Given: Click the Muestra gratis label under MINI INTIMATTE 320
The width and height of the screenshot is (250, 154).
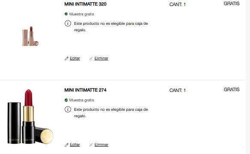Looking at the screenshot, I should tap(81, 14).
